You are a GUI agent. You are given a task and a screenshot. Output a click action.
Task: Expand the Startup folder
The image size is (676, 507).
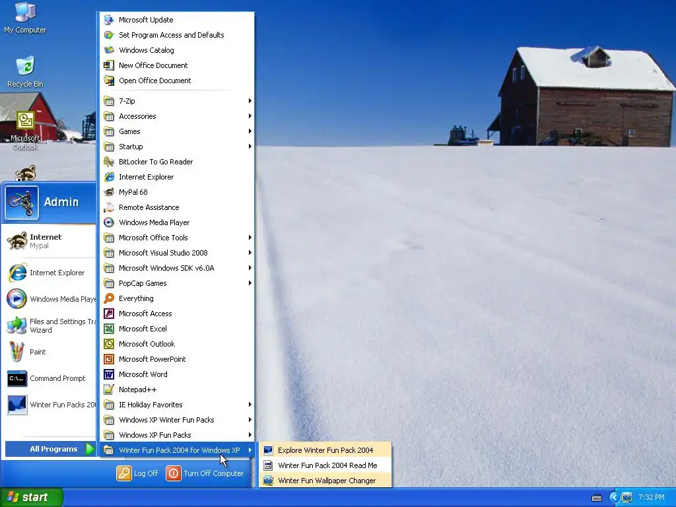pyautogui.click(x=177, y=147)
